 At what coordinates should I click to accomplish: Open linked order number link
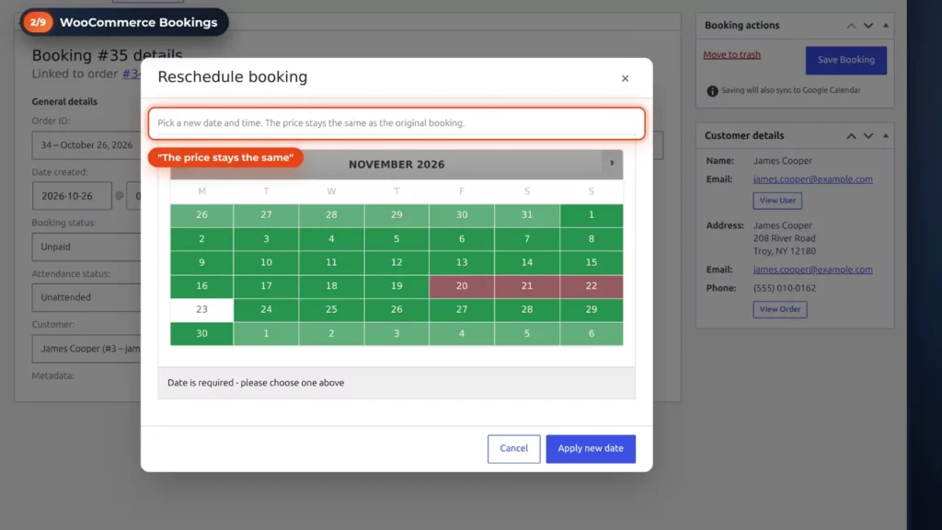click(x=132, y=74)
